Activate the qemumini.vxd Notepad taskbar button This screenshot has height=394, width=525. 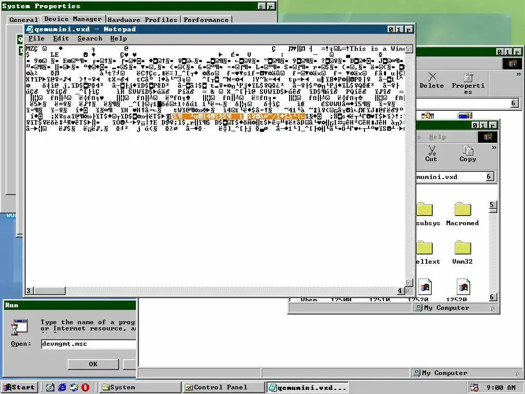[x=308, y=388]
